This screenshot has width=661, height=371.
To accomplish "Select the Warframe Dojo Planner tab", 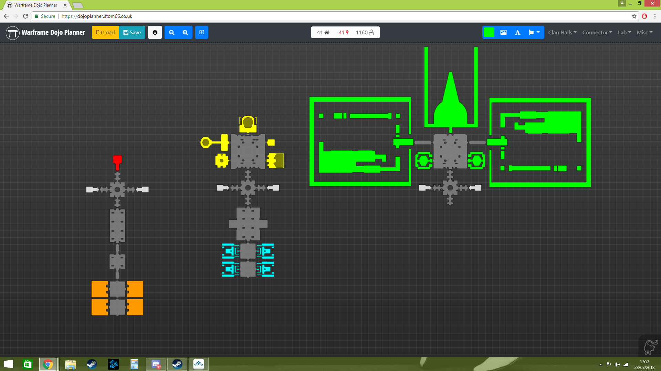I will 36,5.
